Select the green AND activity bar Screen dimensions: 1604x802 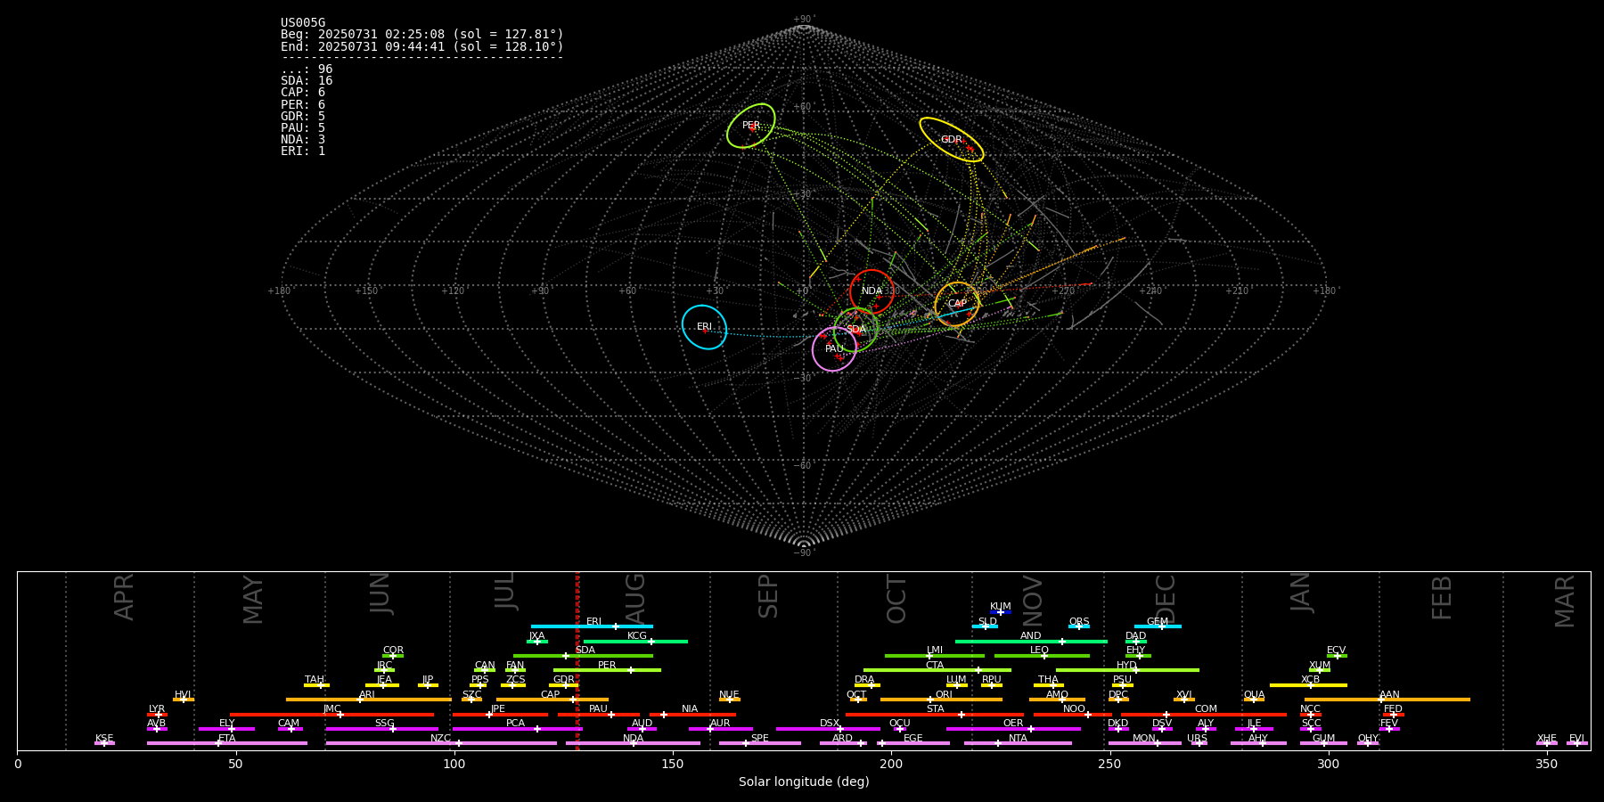pyautogui.click(x=1031, y=641)
